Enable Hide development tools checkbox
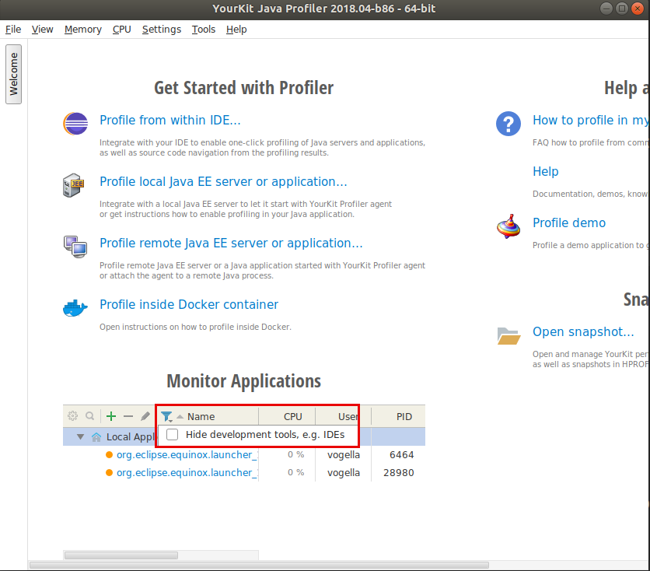Viewport: 650px width, 571px height. coord(172,435)
